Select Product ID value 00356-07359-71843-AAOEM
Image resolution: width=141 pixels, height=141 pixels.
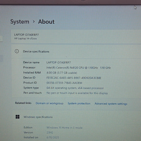click(x=64, y=83)
